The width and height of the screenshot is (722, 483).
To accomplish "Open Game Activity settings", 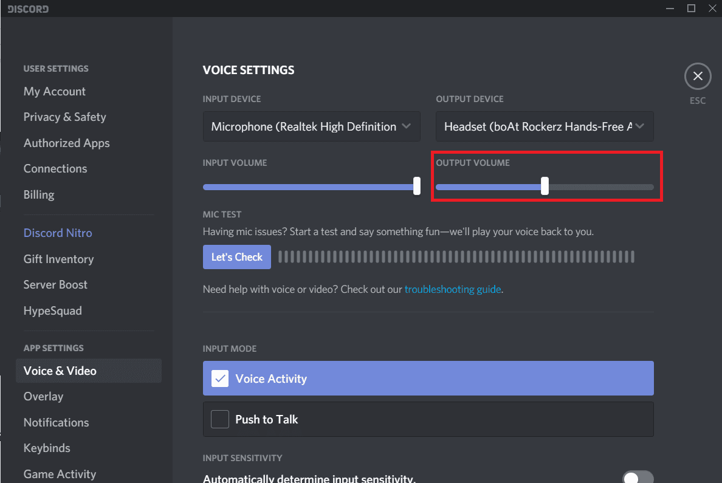I will pyautogui.click(x=60, y=474).
